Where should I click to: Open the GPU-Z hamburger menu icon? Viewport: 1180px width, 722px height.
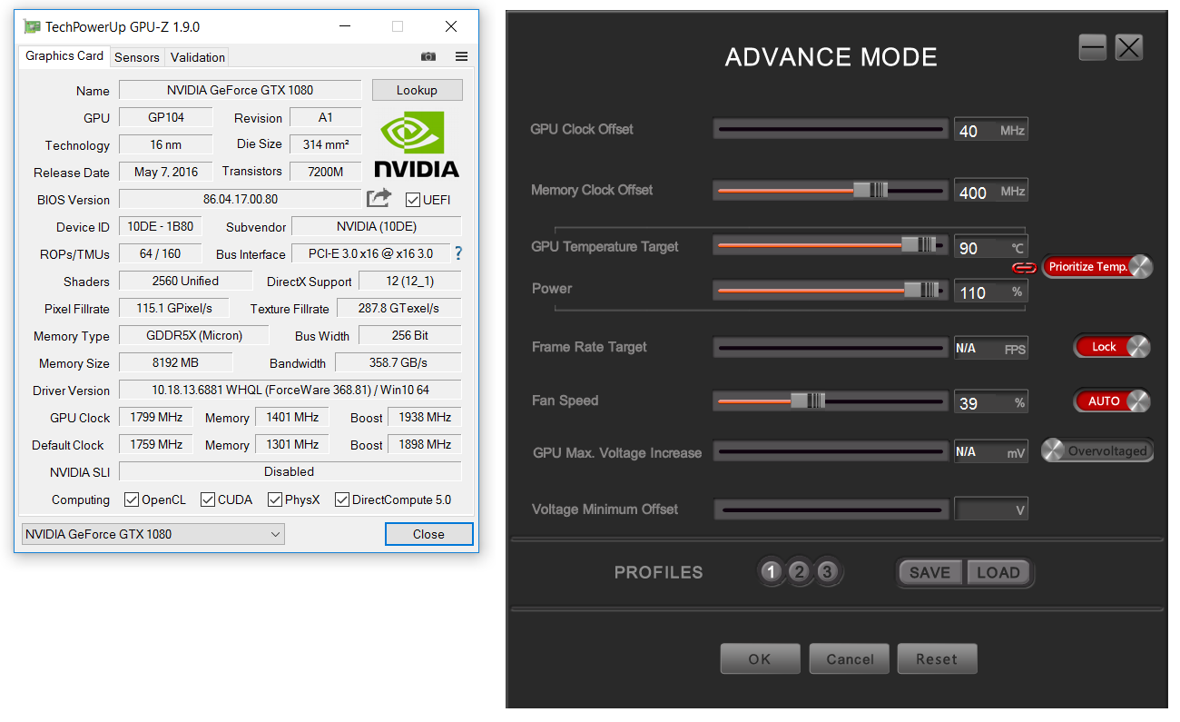(461, 56)
